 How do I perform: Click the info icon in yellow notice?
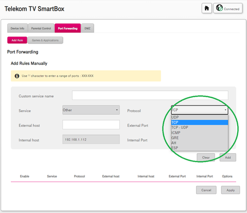pos(17,76)
